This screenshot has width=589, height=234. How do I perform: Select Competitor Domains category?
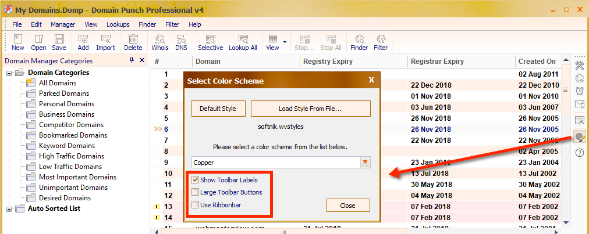click(x=71, y=125)
